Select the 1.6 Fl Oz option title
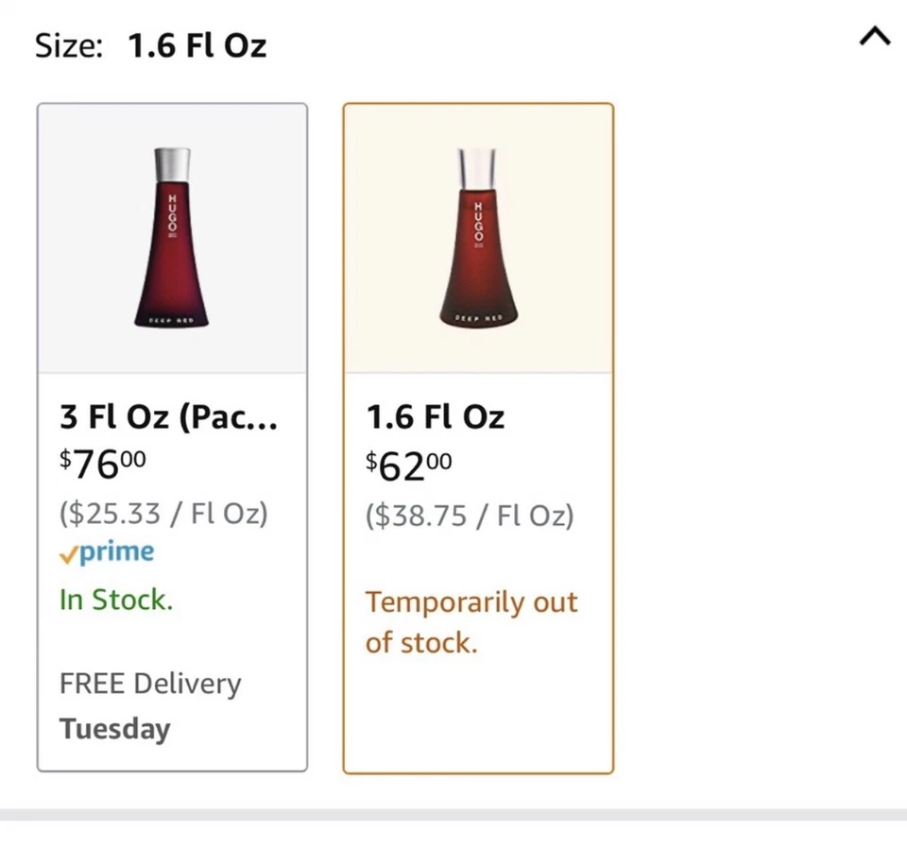This screenshot has width=907, height=846. coord(436,416)
